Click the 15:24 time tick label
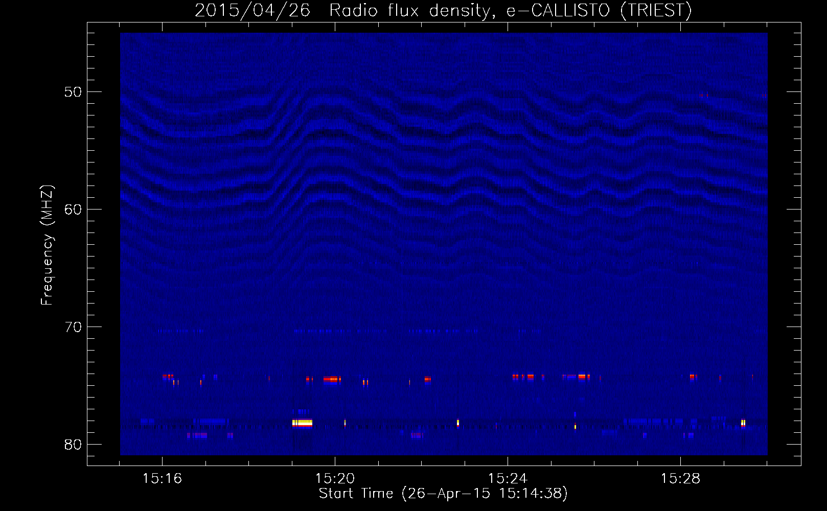Viewport: 827px width, 511px height. (508, 479)
